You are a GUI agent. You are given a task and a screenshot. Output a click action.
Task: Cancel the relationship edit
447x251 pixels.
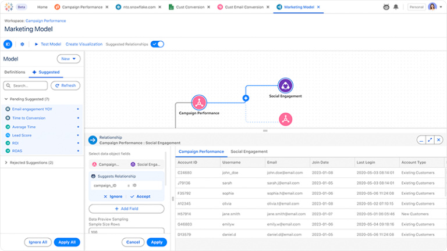[x=133, y=242]
